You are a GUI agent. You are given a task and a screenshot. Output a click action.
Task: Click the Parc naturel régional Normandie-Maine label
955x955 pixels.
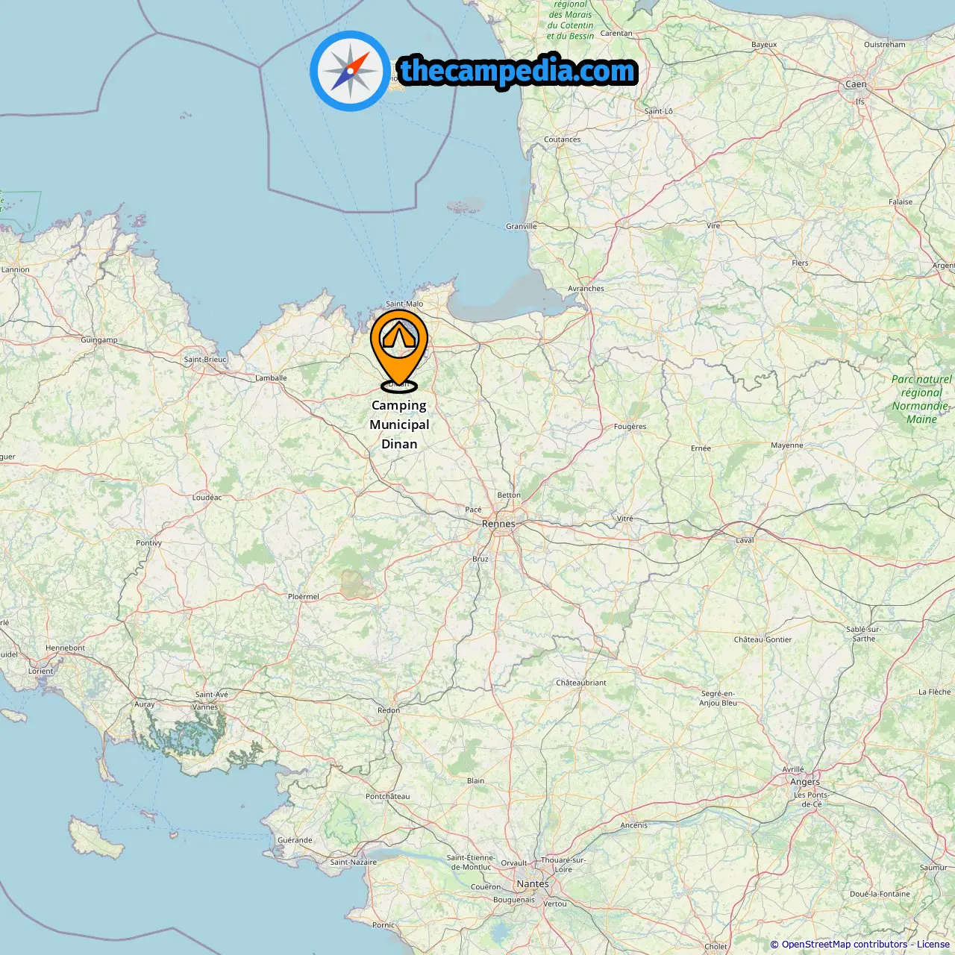[x=921, y=399]
